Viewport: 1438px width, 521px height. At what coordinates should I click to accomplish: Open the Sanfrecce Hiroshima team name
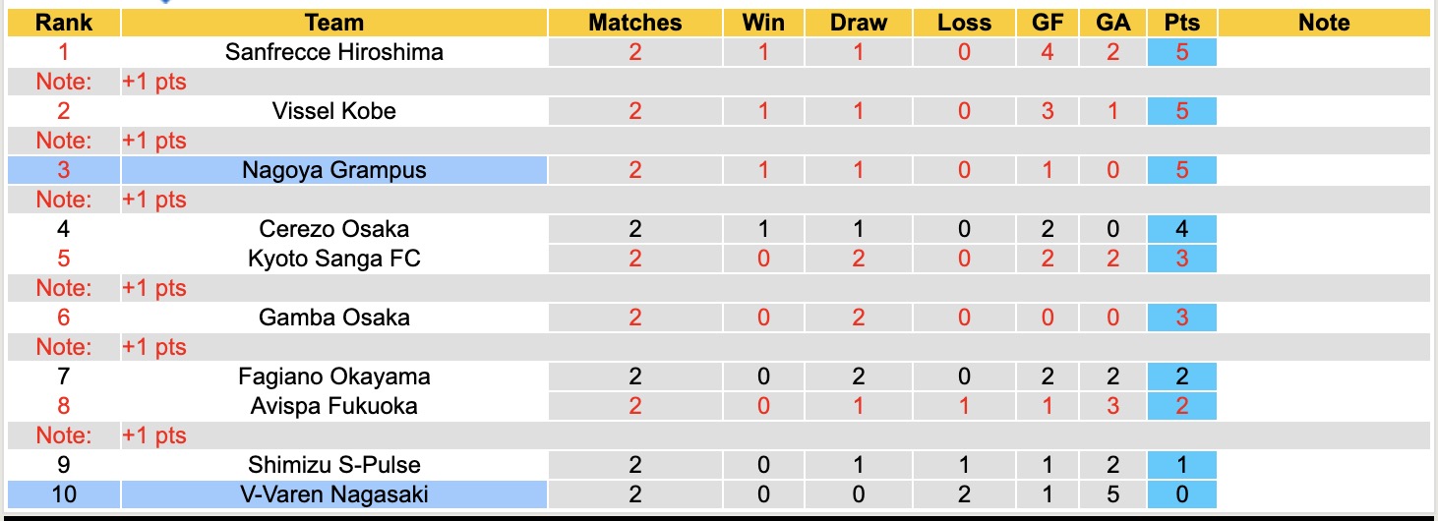point(334,52)
